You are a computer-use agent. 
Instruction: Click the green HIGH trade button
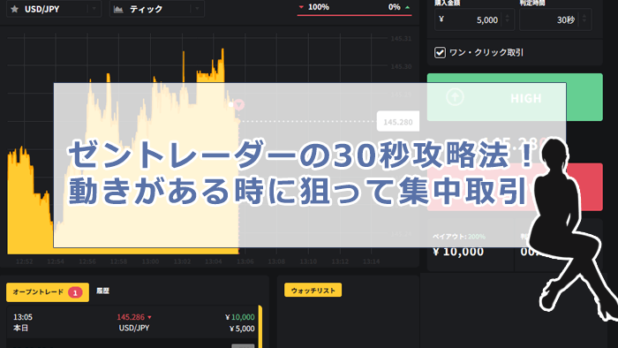click(x=515, y=97)
